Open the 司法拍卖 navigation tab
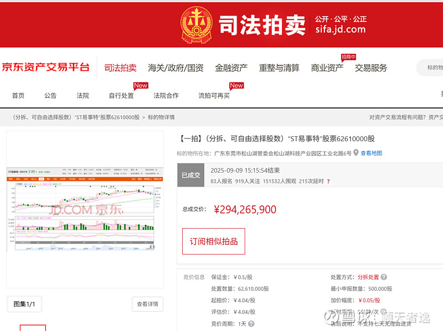Screen dimensions: 443x331 point(120,68)
